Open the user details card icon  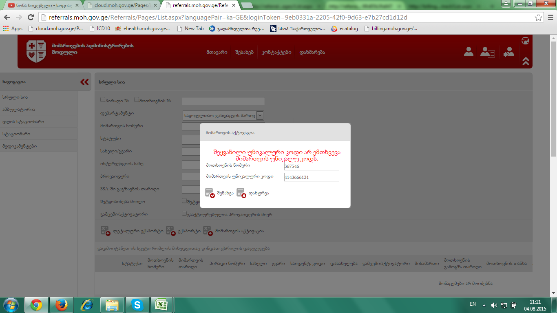click(487, 52)
